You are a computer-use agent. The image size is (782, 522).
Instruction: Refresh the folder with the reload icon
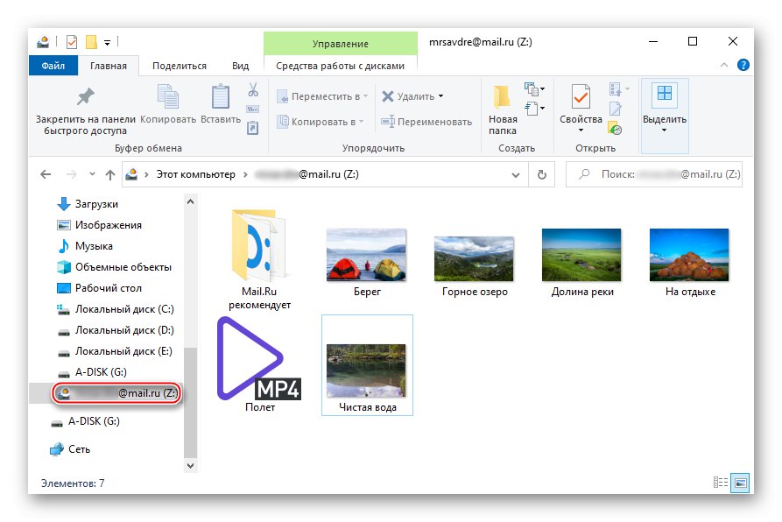[541, 173]
